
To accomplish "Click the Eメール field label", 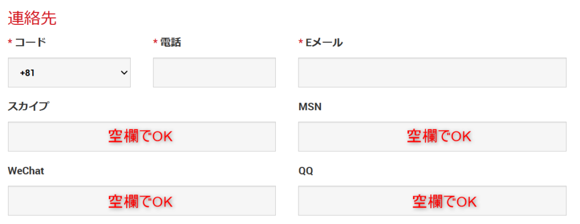I will point(324,43).
